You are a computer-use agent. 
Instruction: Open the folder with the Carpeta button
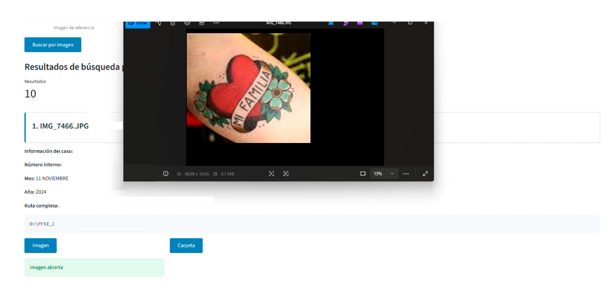[186, 246]
